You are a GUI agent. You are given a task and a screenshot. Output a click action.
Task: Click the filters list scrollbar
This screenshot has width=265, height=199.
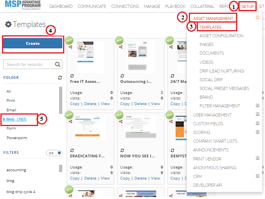[61, 168]
